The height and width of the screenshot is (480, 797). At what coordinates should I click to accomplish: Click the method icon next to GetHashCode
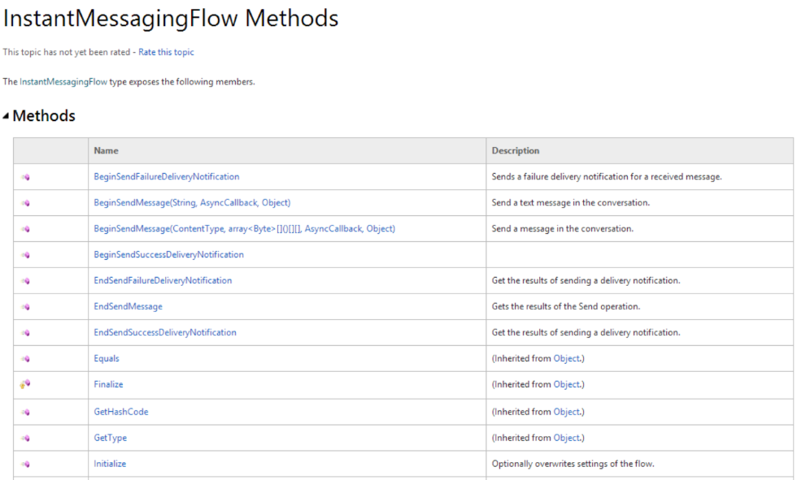tap(25, 412)
